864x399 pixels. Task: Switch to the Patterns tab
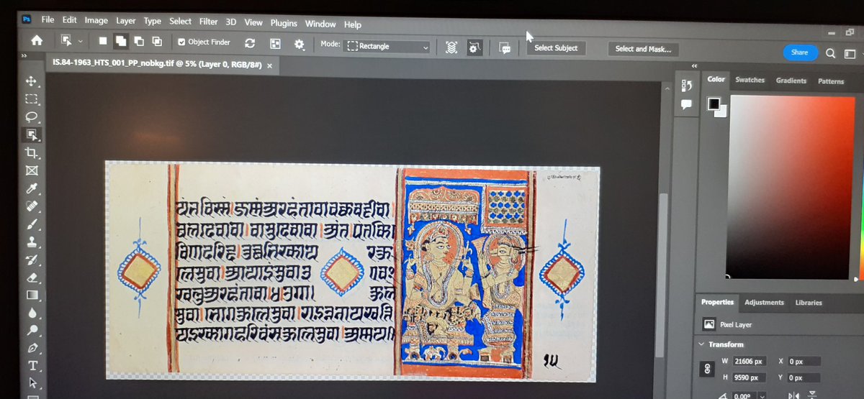coord(831,81)
